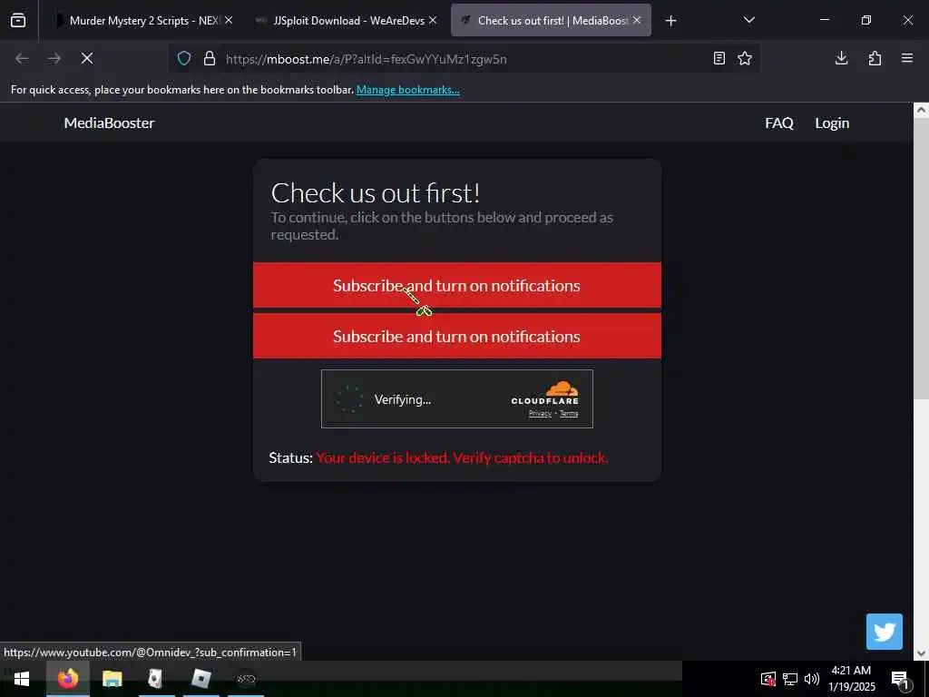This screenshot has width=929, height=697.
Task: Open the Login page
Action: [x=832, y=123]
